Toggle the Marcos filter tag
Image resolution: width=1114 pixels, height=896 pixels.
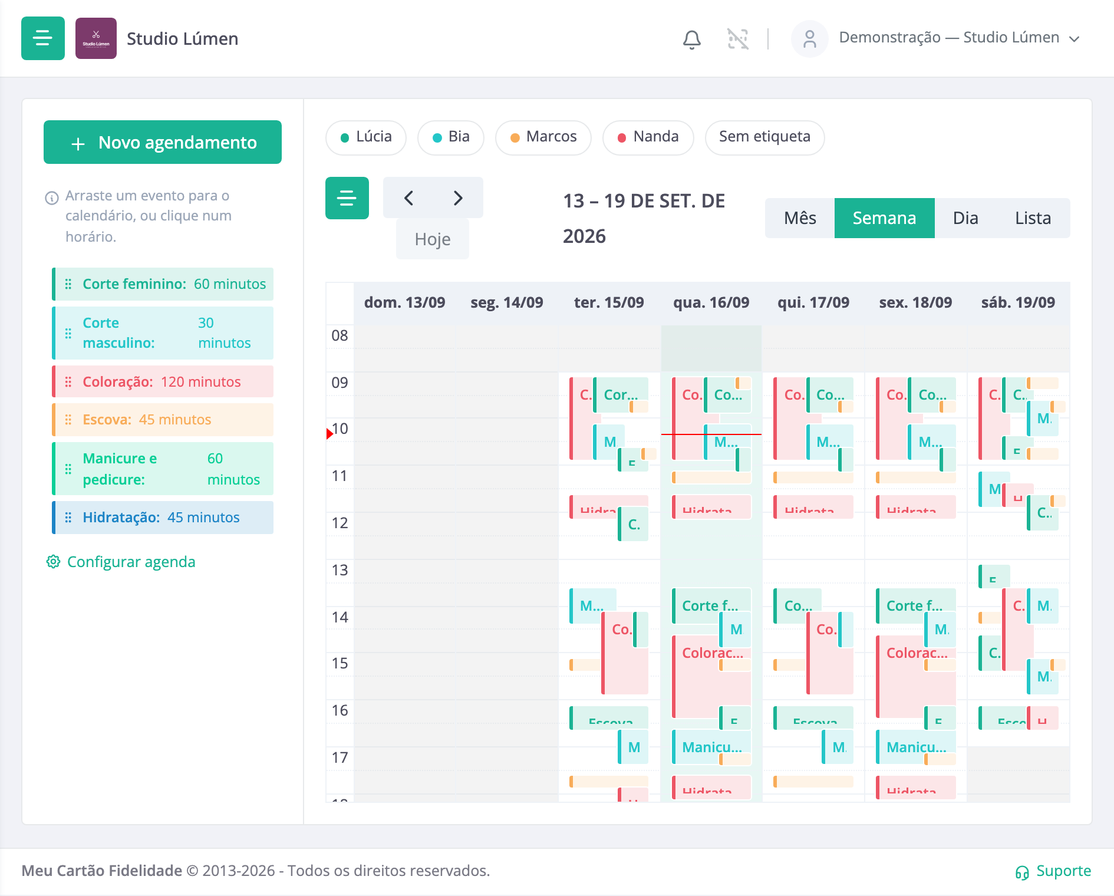(543, 137)
